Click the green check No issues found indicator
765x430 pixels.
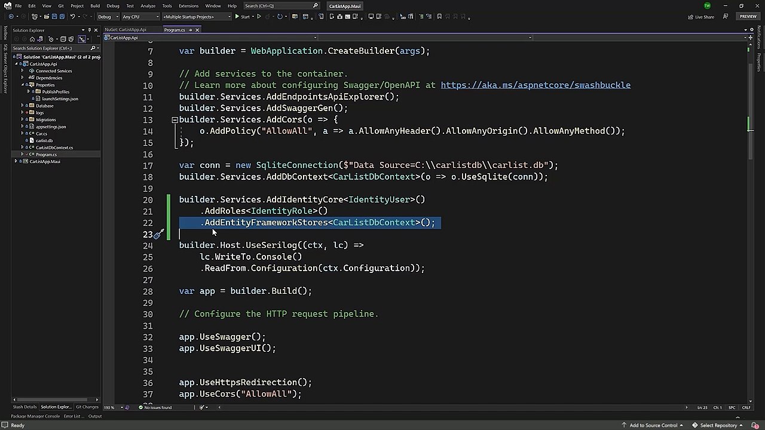(x=141, y=407)
